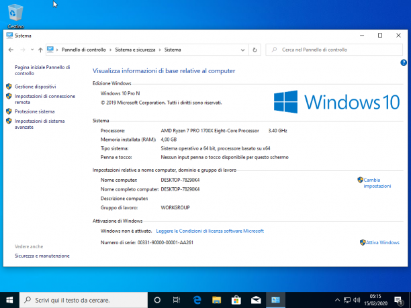
Task: Launch Microsoft Edge from taskbar
Action: pyautogui.click(x=197, y=300)
